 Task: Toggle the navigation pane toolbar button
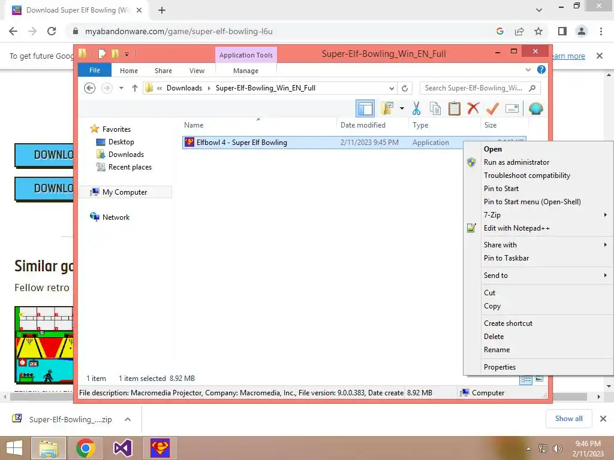coord(365,108)
